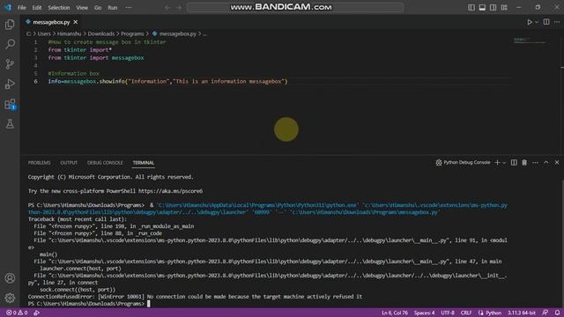The height and width of the screenshot is (317, 564).
Task: Open the aka.ms/pscore6 link in terminal
Action: coord(170,191)
